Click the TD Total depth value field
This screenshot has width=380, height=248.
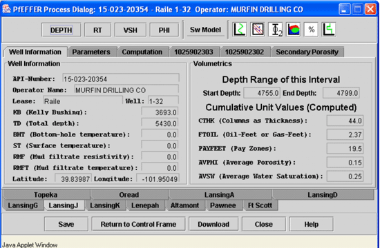point(160,123)
